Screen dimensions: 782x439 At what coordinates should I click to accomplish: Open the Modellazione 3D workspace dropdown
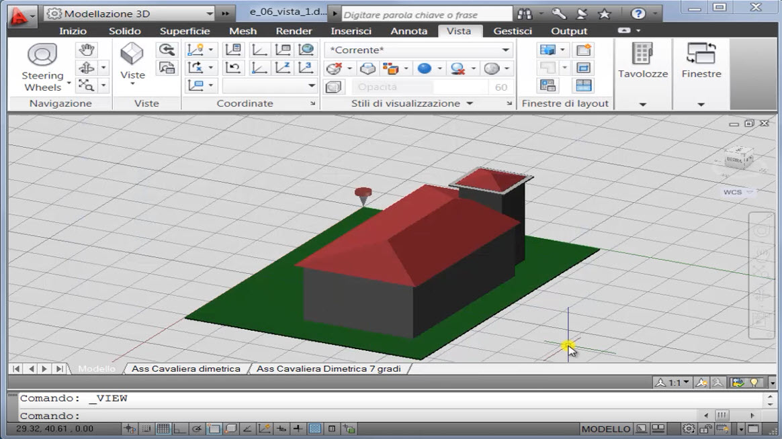pos(209,13)
